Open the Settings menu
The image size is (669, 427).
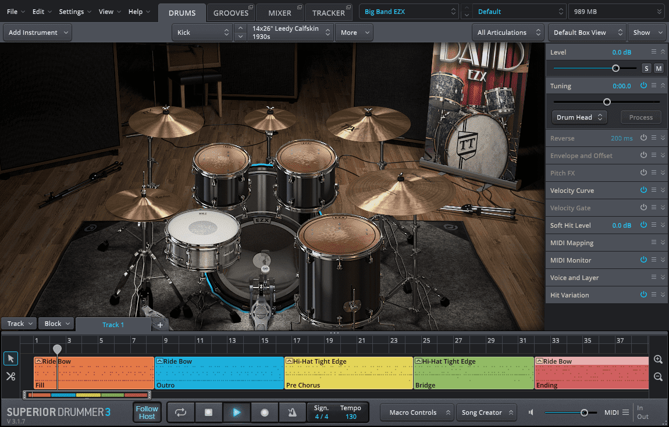coord(74,12)
